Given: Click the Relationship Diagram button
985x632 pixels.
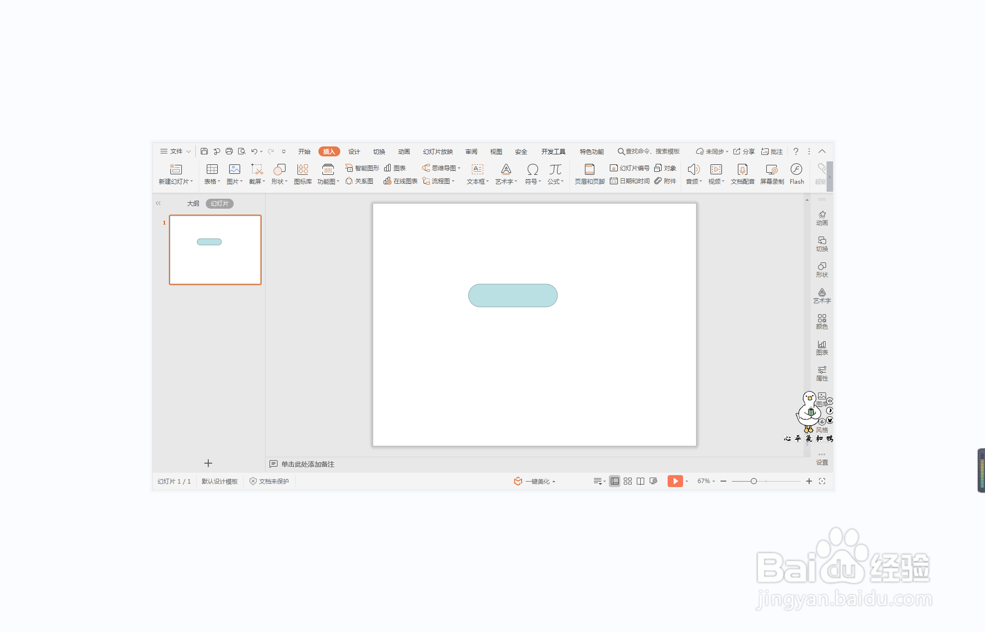Looking at the screenshot, I should click(x=359, y=181).
